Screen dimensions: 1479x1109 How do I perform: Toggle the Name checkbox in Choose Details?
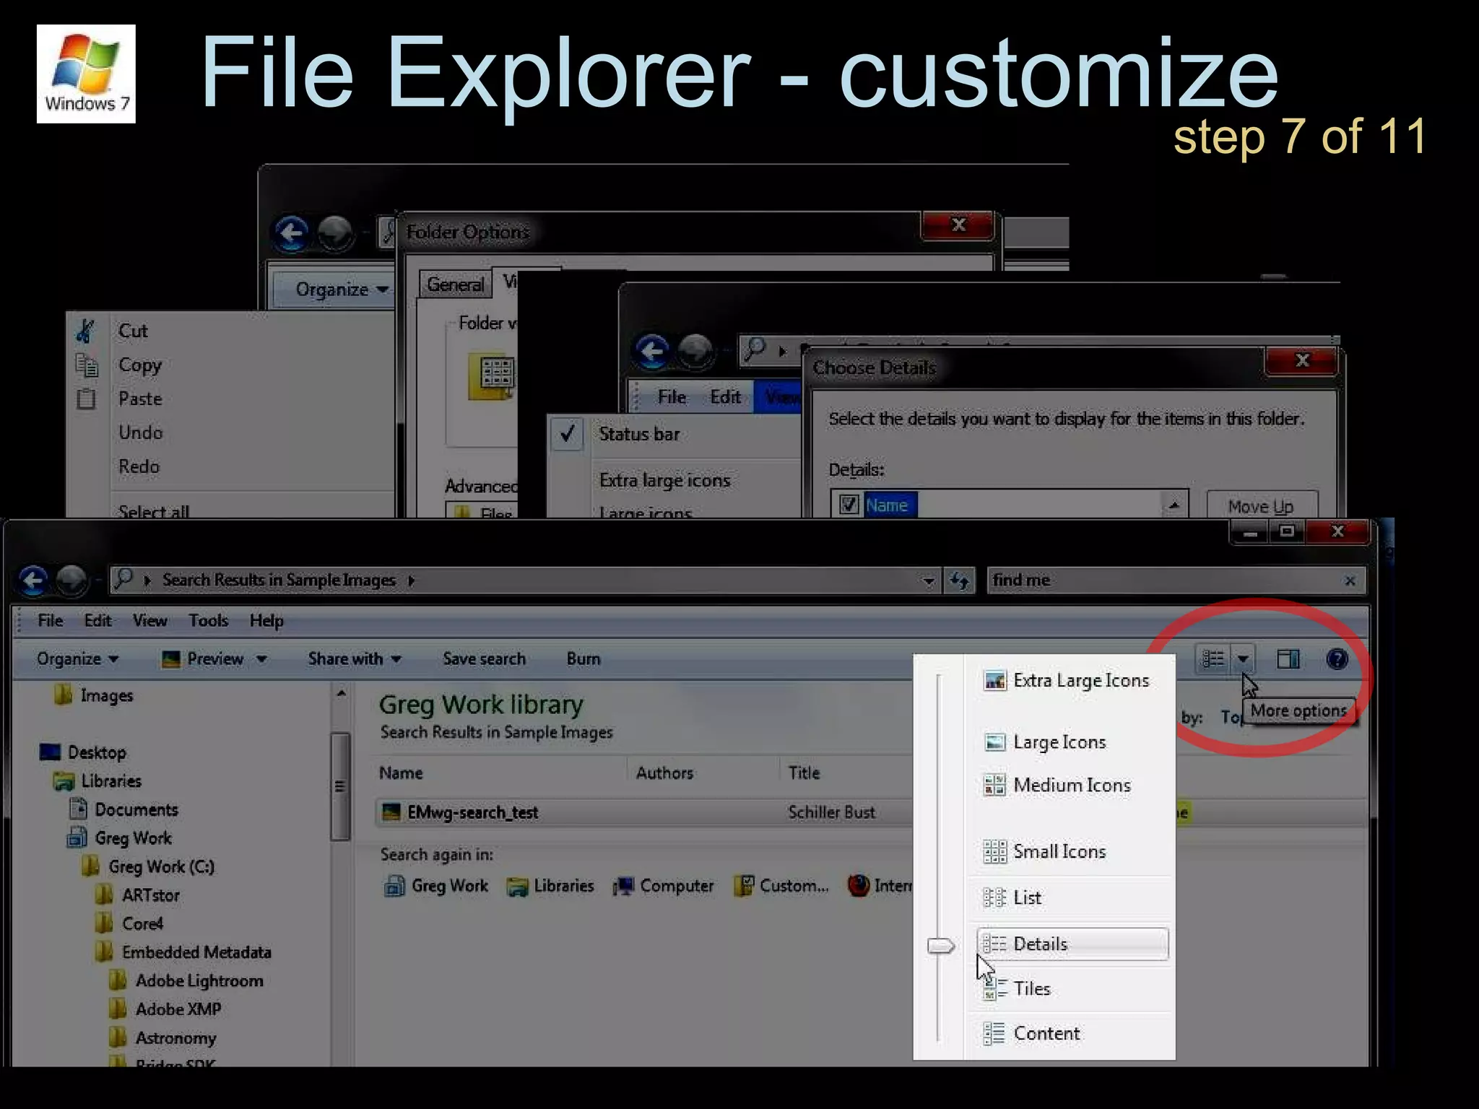point(849,505)
